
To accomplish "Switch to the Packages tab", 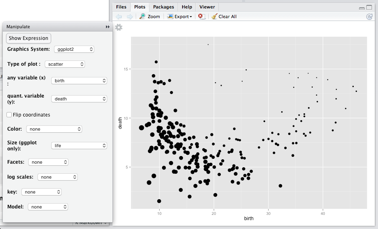I will click(x=163, y=7).
